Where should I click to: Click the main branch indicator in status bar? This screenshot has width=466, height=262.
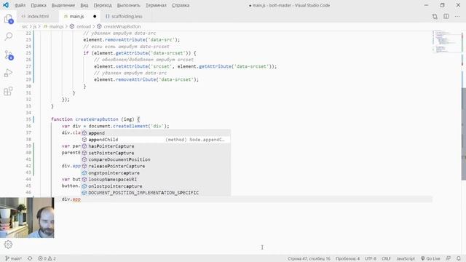[x=13, y=258]
